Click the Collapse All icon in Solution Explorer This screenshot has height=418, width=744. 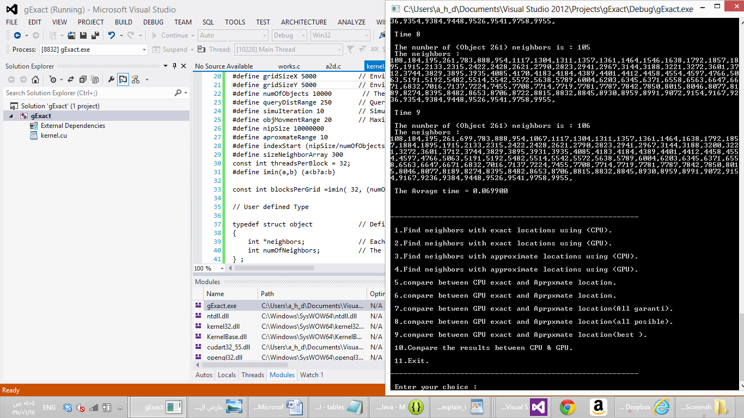point(83,79)
